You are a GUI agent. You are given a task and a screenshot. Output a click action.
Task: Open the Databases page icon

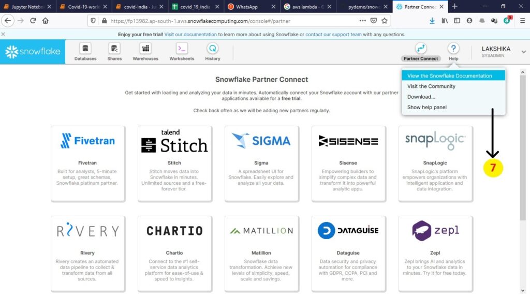pyautogui.click(x=85, y=49)
